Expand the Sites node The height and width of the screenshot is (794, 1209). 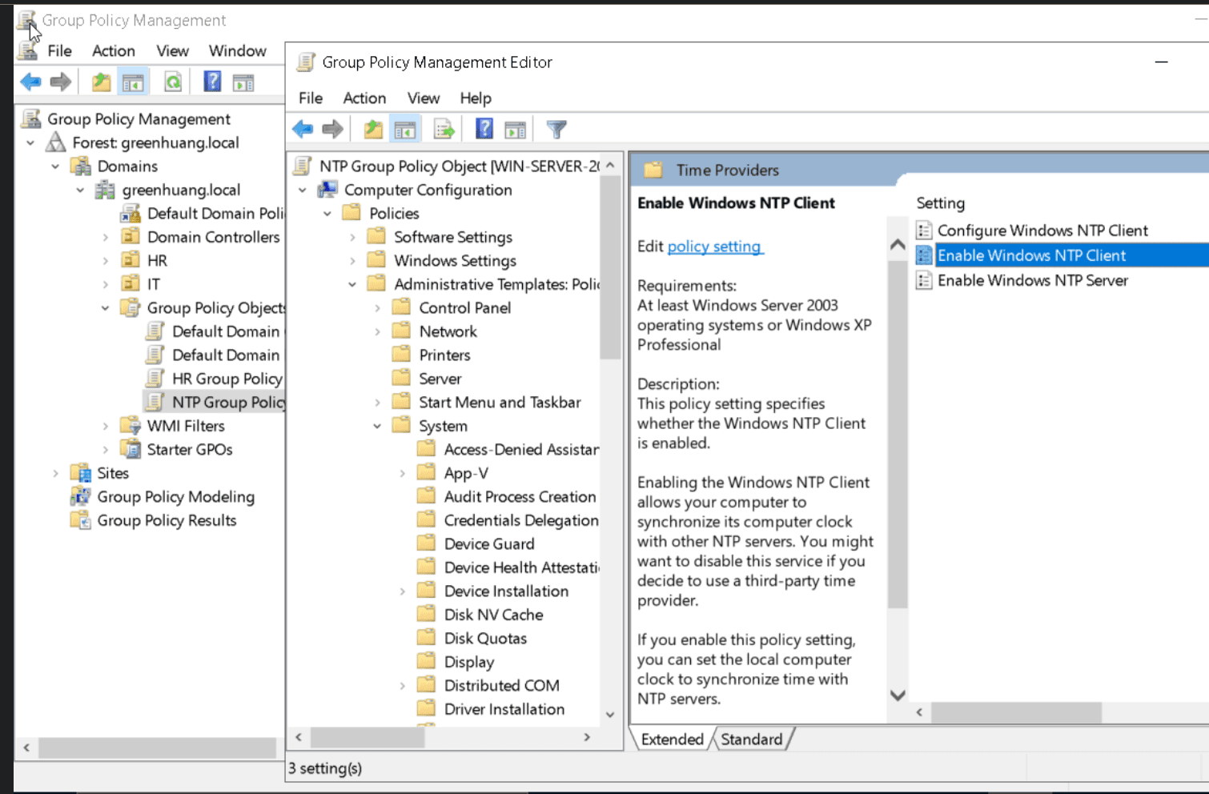click(55, 473)
